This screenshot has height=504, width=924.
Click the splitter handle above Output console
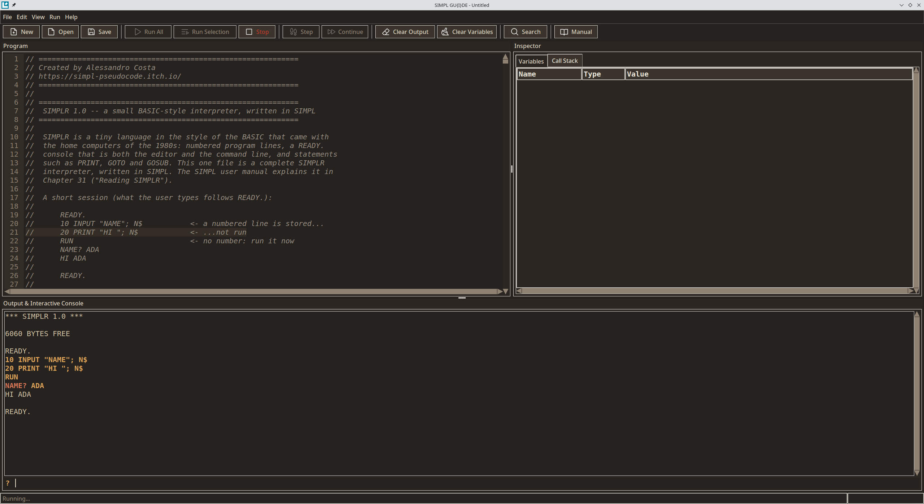point(462,298)
